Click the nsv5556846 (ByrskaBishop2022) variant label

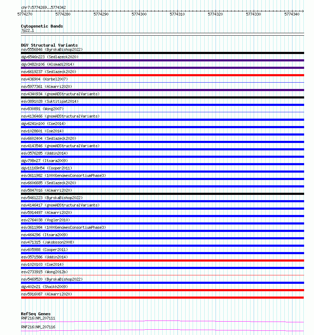point(52,49)
